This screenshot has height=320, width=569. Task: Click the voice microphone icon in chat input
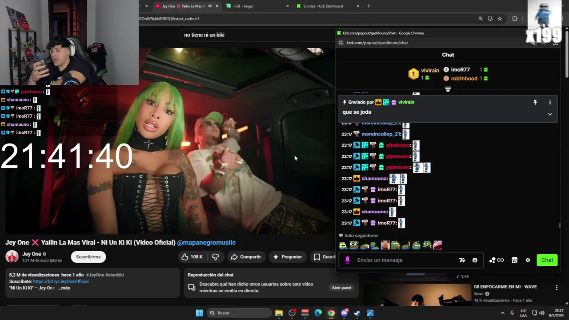[x=348, y=260]
